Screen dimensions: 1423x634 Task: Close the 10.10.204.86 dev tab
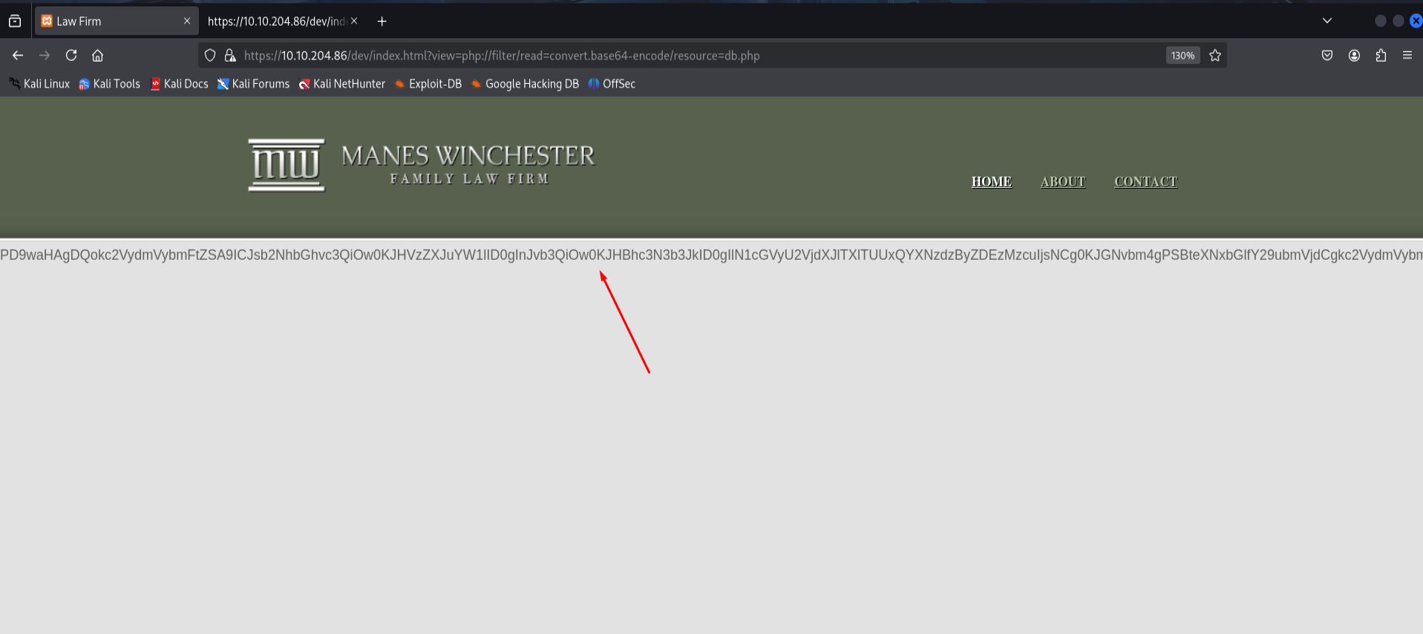(x=354, y=21)
